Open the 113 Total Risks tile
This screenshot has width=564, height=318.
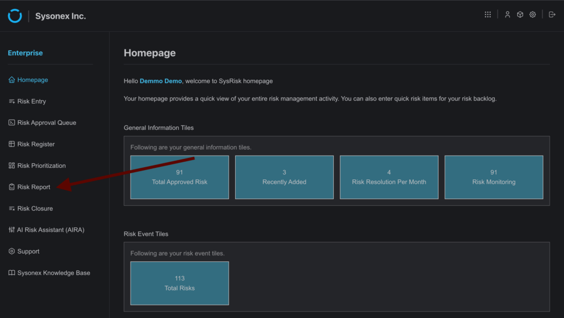[180, 283]
